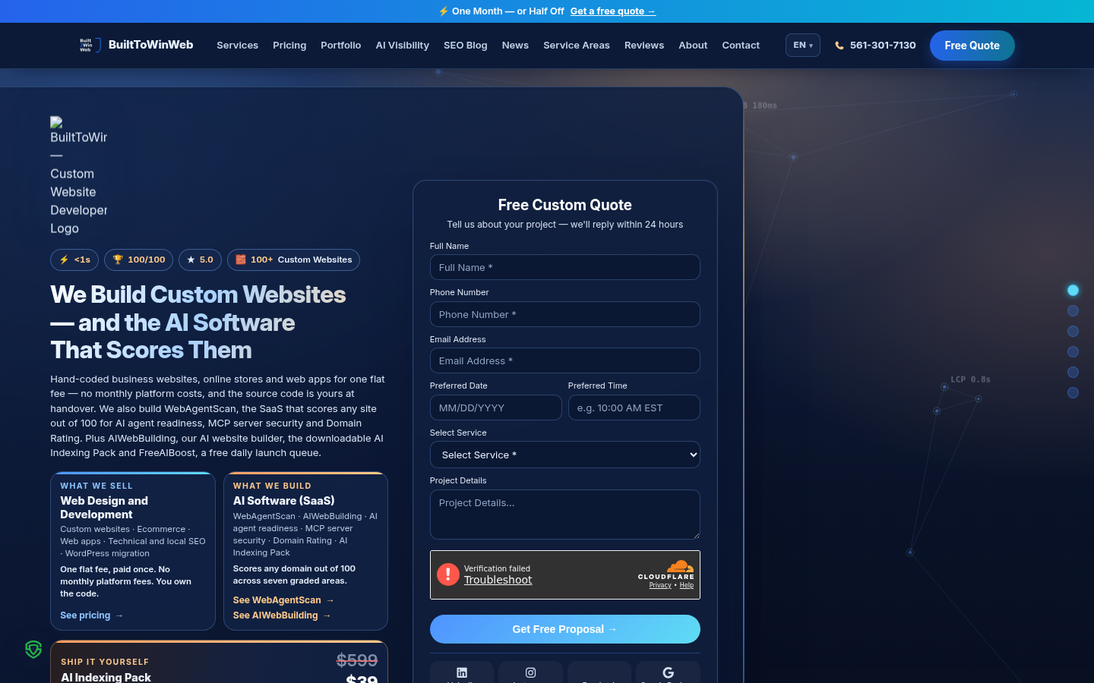Open the About nav link
Image resolution: width=1094 pixels, height=683 pixels.
point(693,46)
